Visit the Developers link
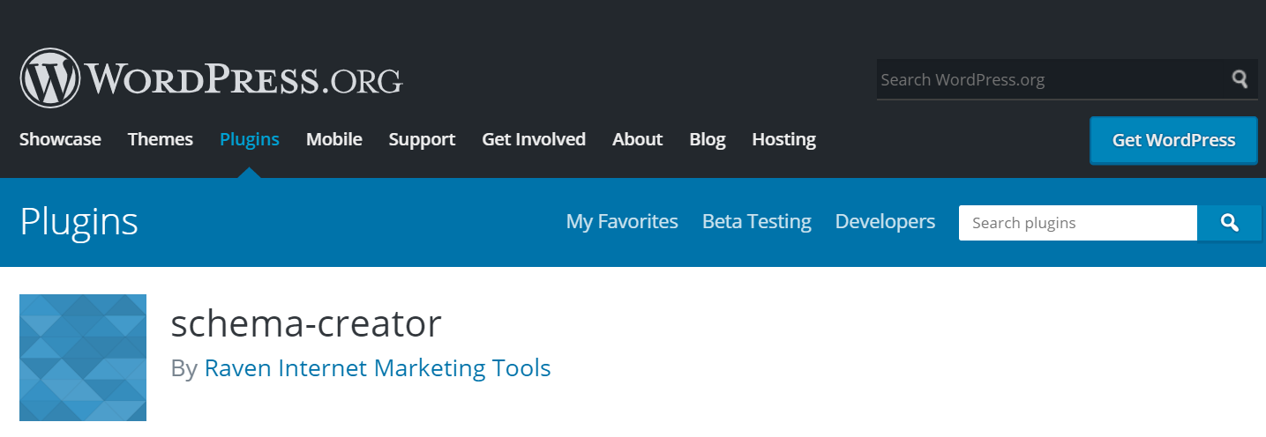 point(885,222)
